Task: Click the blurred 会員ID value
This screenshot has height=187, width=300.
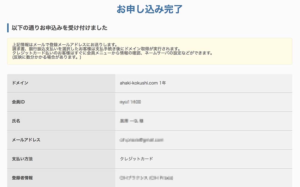Action: click(130, 102)
